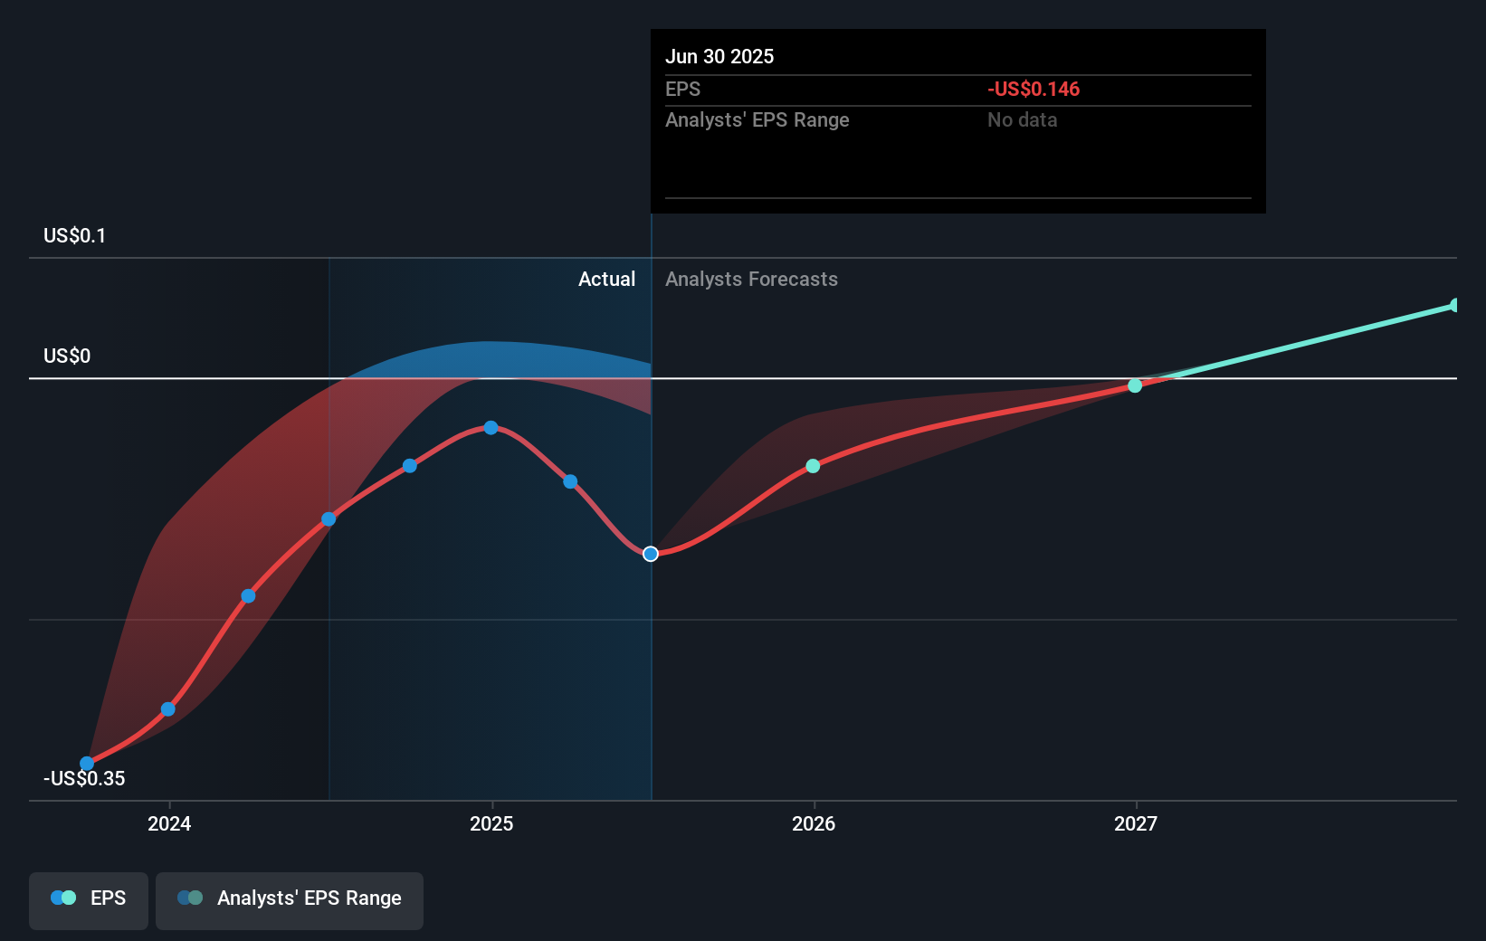Select the white highlighted data point marker

(x=650, y=554)
